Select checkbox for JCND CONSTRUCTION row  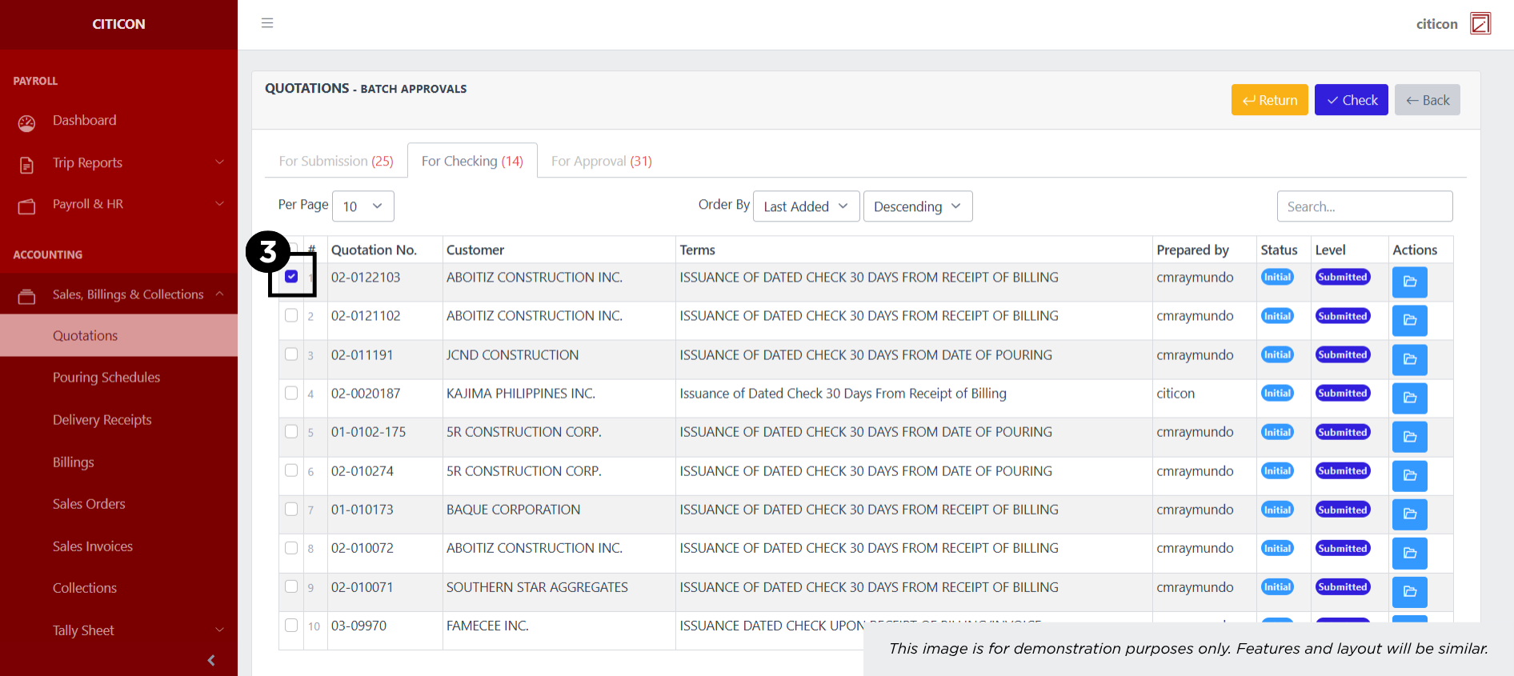point(291,354)
